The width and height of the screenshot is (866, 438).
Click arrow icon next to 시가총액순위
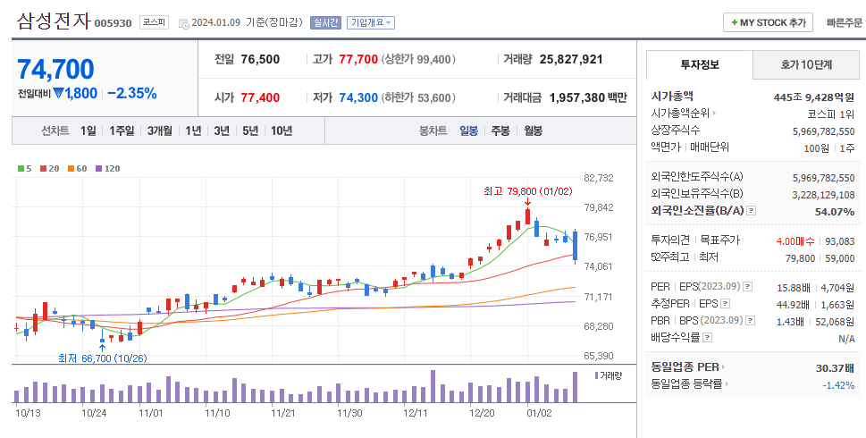714,114
